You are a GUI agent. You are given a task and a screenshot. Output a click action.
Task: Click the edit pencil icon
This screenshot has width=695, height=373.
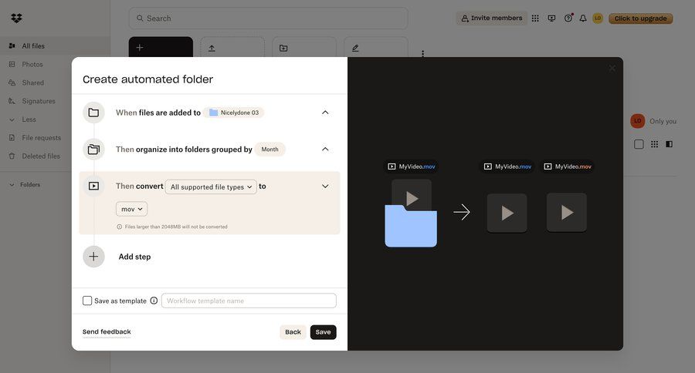[355, 49]
